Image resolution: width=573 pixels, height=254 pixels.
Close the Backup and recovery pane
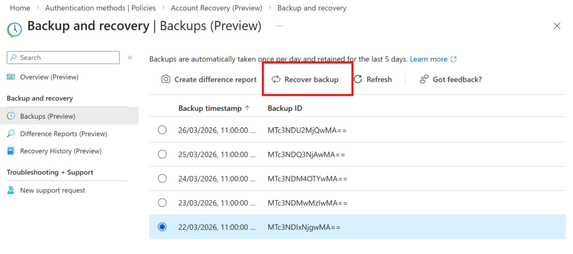tap(557, 26)
